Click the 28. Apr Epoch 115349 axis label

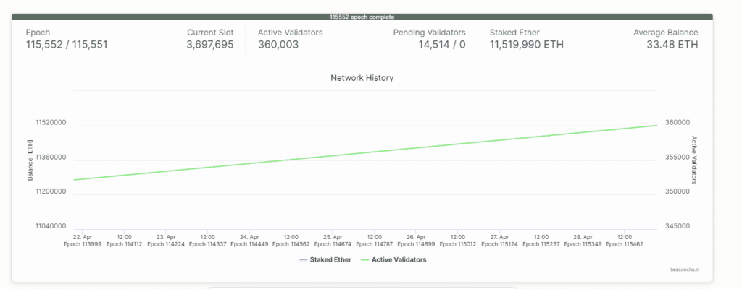(583, 241)
